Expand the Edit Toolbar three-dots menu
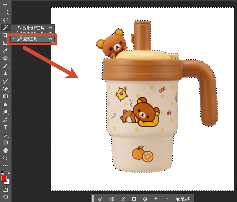Image resolution: width=237 pixels, height=202 pixels. coord(5,166)
